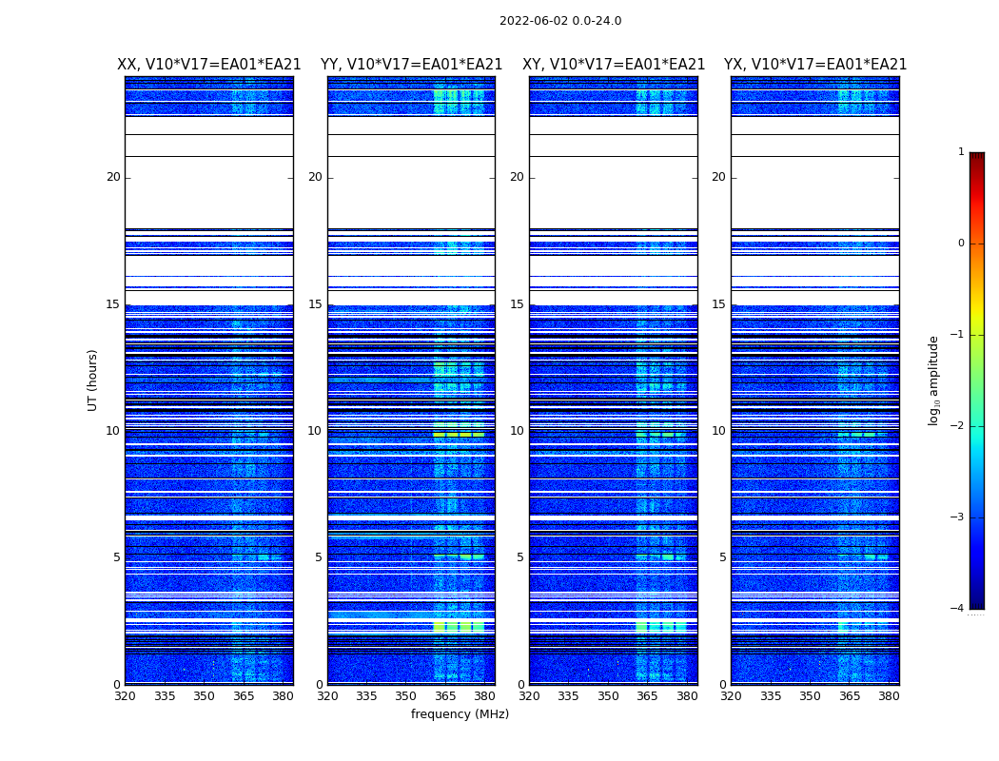This screenshot has width=999, height=761.
Task: Click the colorbar tick label 1
Action: (961, 151)
